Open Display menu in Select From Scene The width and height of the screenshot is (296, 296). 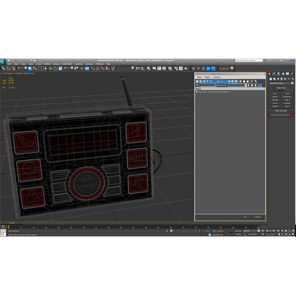(x=207, y=77)
